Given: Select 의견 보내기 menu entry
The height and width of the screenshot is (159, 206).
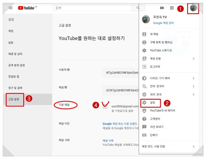Looking at the screenshot, I should pos(169,127).
